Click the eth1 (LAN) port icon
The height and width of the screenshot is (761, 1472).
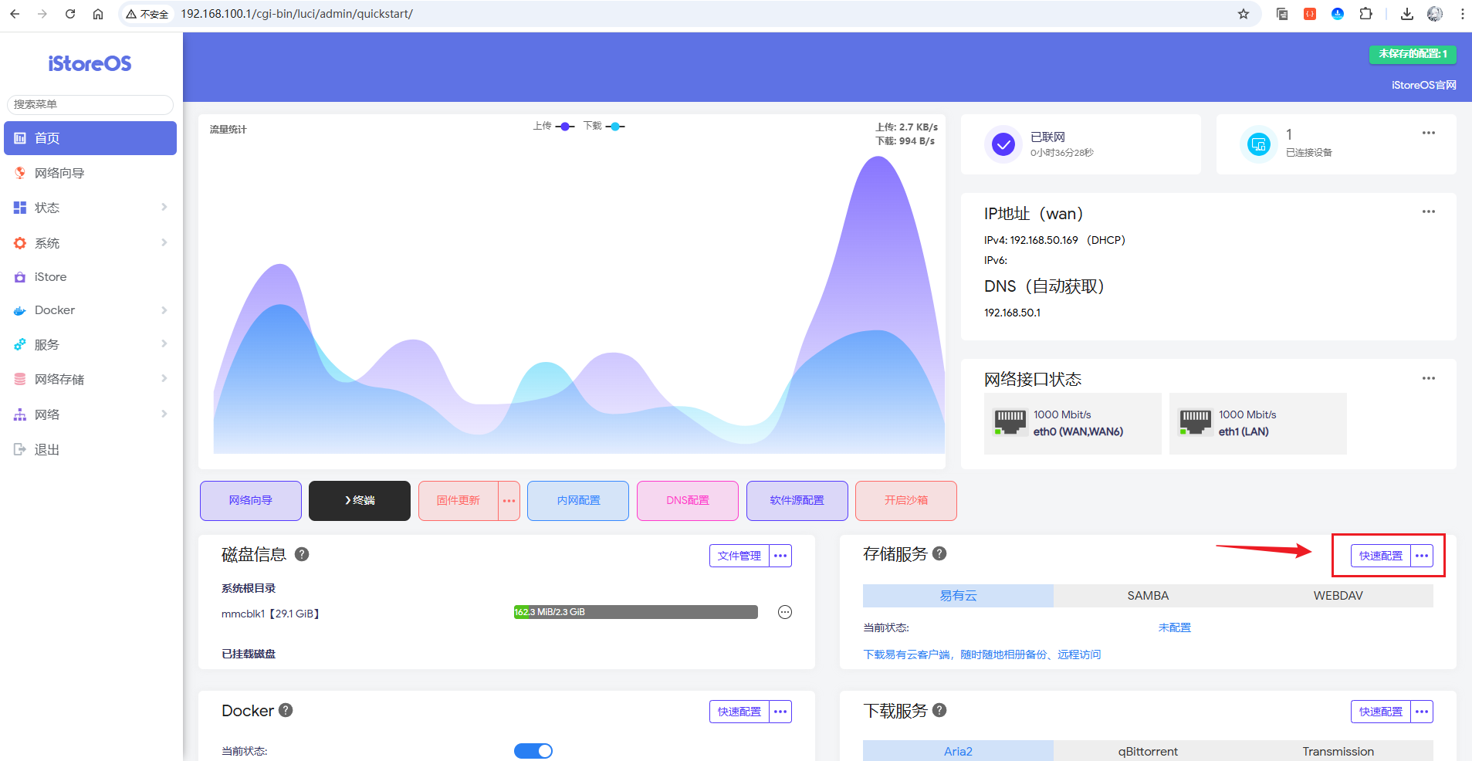[1196, 422]
